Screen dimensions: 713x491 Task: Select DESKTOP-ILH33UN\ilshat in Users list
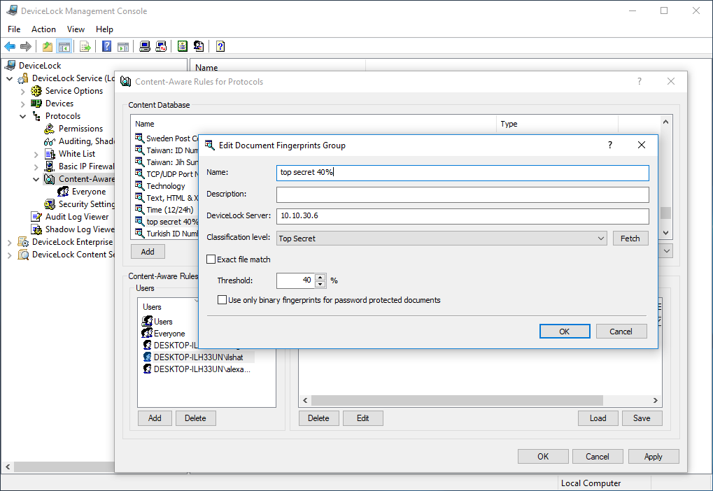198,357
